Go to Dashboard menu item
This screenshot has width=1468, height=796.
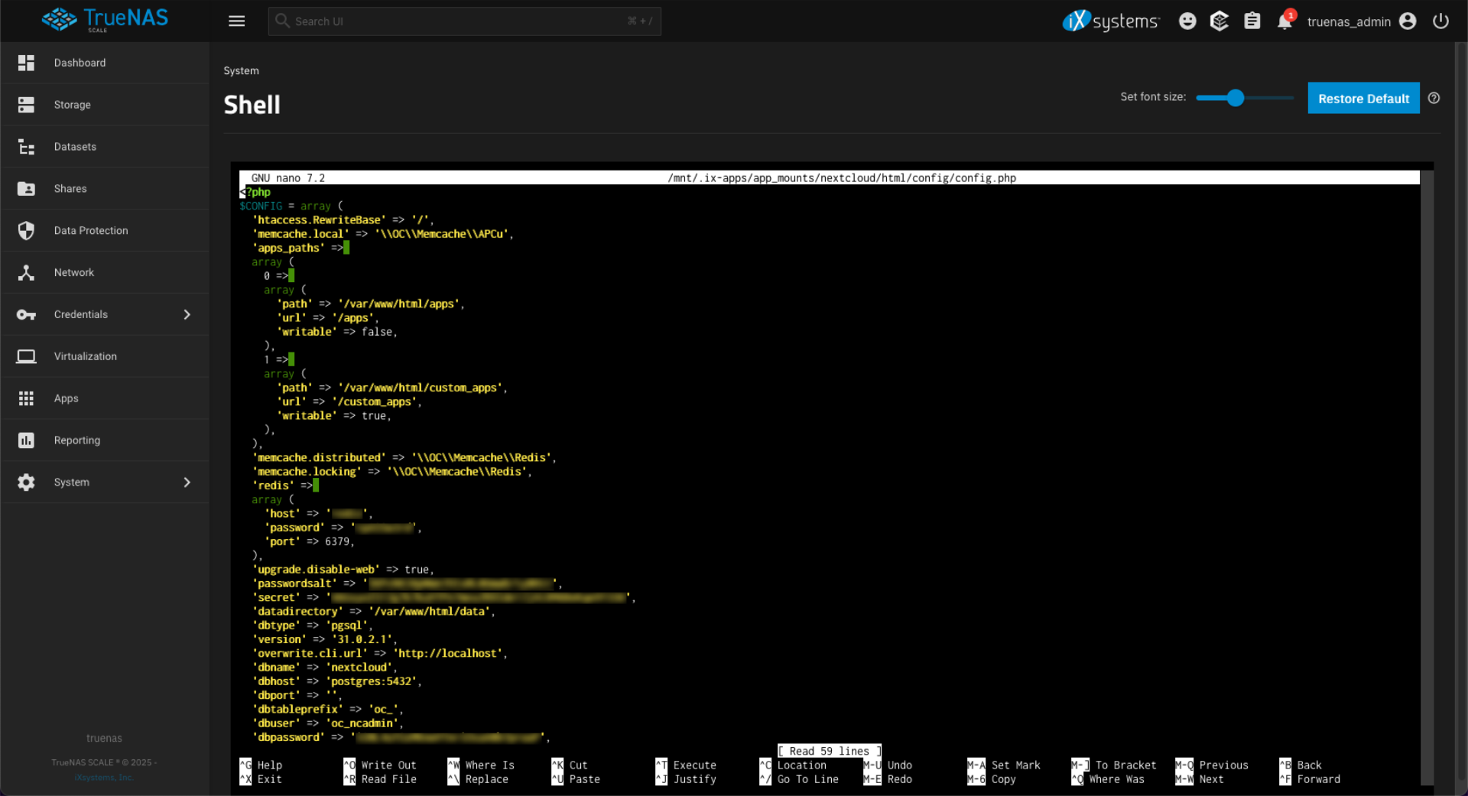click(x=105, y=63)
